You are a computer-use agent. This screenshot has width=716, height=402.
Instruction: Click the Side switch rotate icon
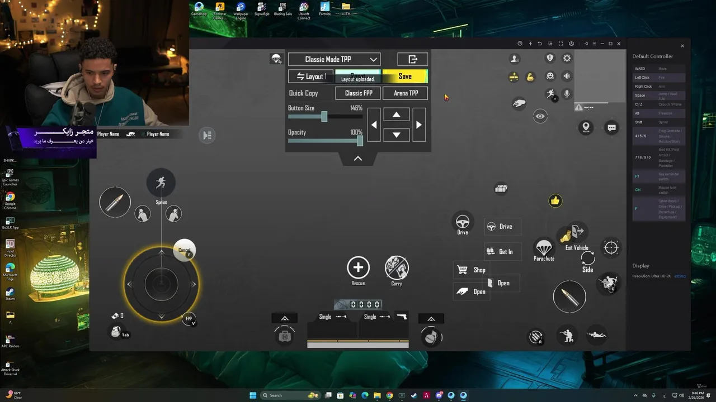(587, 259)
